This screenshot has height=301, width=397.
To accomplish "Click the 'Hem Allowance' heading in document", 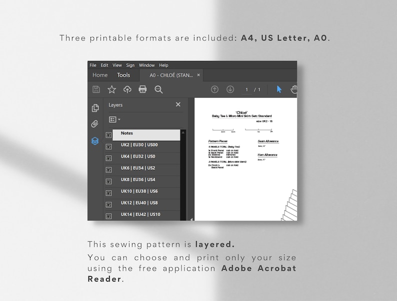I will (x=267, y=155).
